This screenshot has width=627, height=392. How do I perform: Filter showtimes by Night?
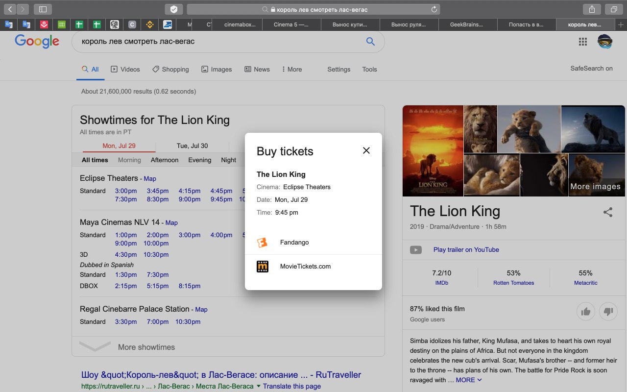pyautogui.click(x=229, y=160)
